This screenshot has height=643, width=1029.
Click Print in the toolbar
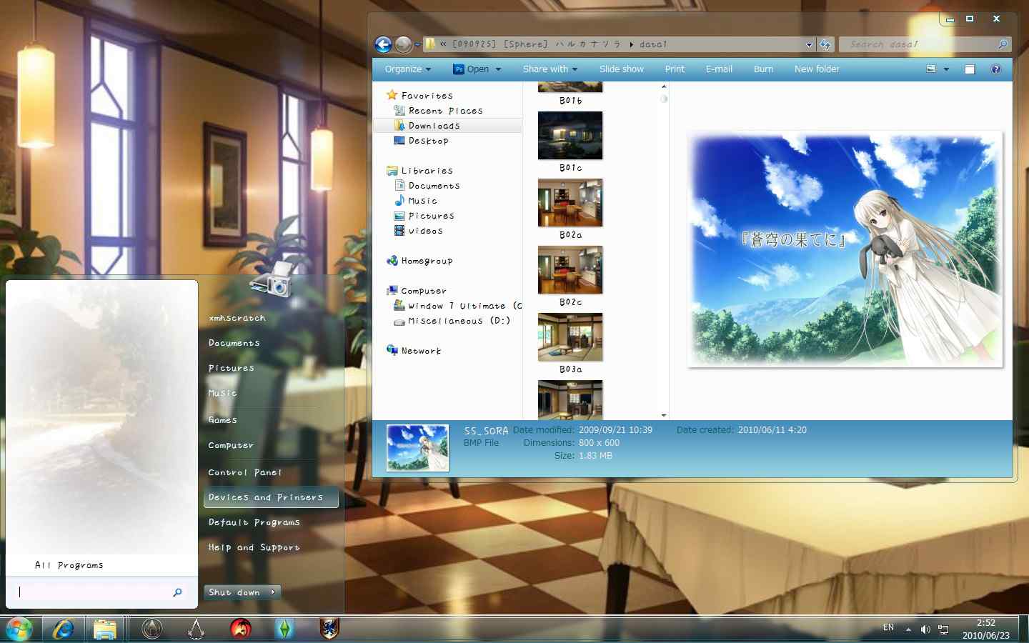[675, 69]
